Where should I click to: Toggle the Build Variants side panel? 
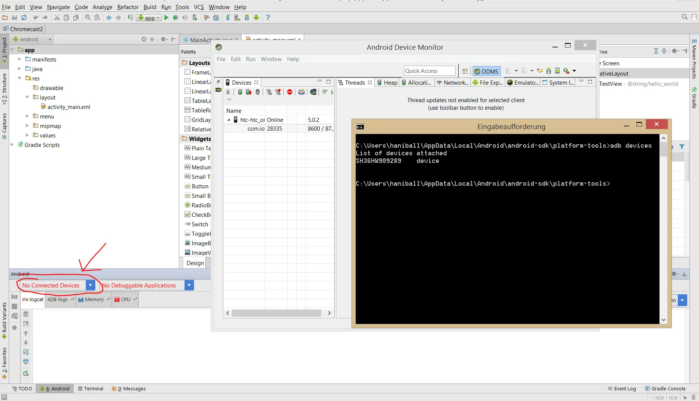[x=4, y=319]
